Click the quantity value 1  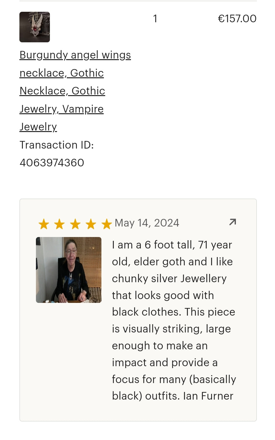(x=155, y=19)
